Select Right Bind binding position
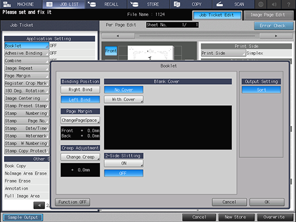Screen dimensions: 296x222 [80, 89]
